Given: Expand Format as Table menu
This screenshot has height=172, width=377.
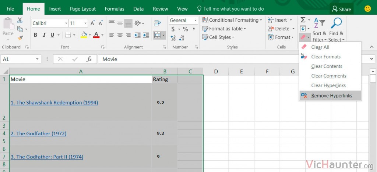Looking at the screenshot, I should pyautogui.click(x=224, y=29).
